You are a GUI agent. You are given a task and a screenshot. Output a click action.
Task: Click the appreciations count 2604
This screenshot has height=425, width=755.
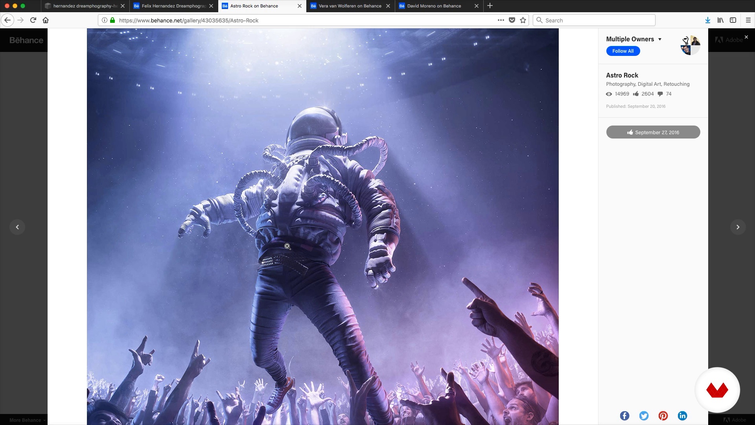point(643,94)
